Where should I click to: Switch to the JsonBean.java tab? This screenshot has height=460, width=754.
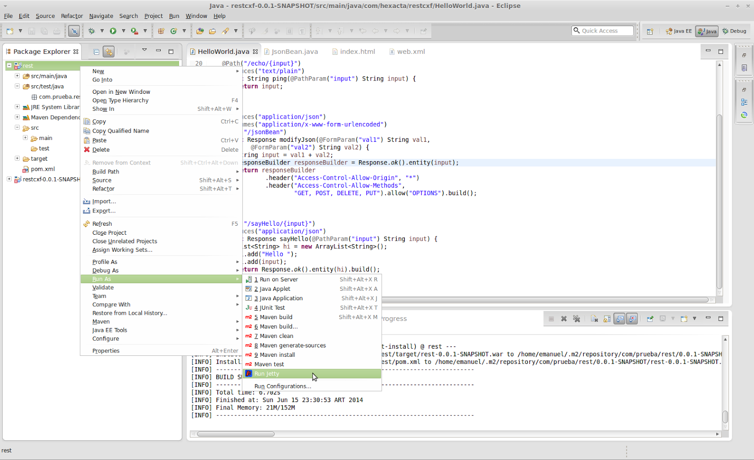(x=291, y=51)
